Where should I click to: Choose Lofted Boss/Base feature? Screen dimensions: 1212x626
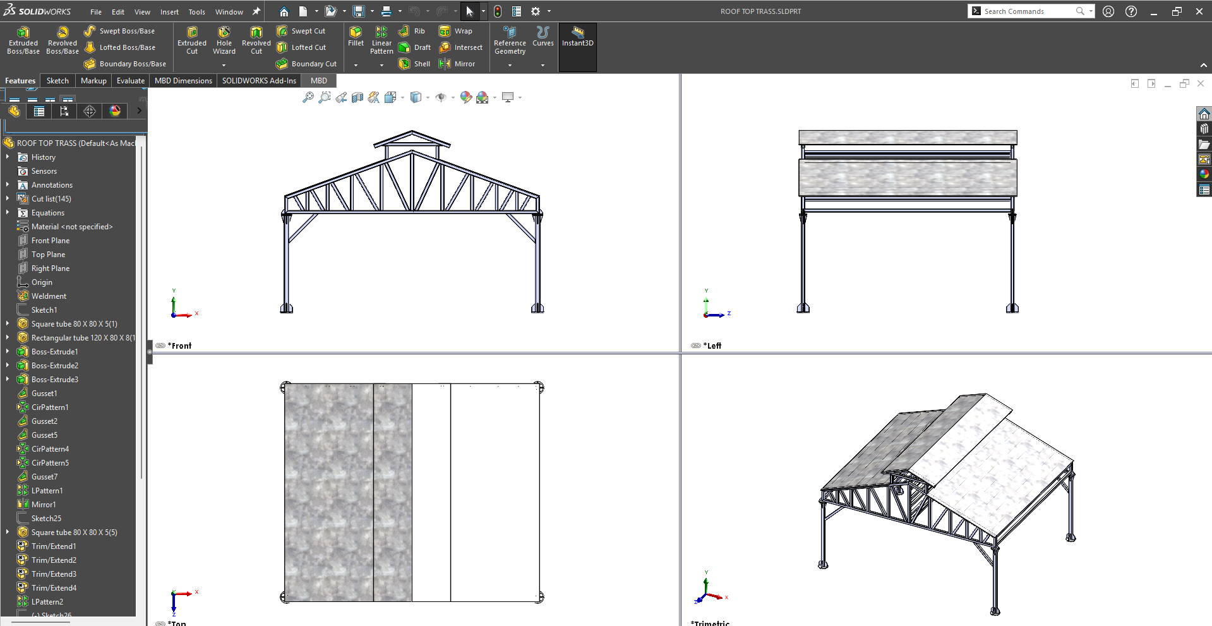click(119, 47)
